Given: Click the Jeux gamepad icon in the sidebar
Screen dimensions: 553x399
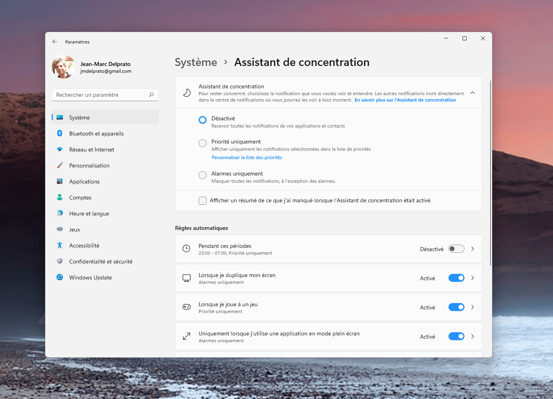Looking at the screenshot, I should click(60, 229).
